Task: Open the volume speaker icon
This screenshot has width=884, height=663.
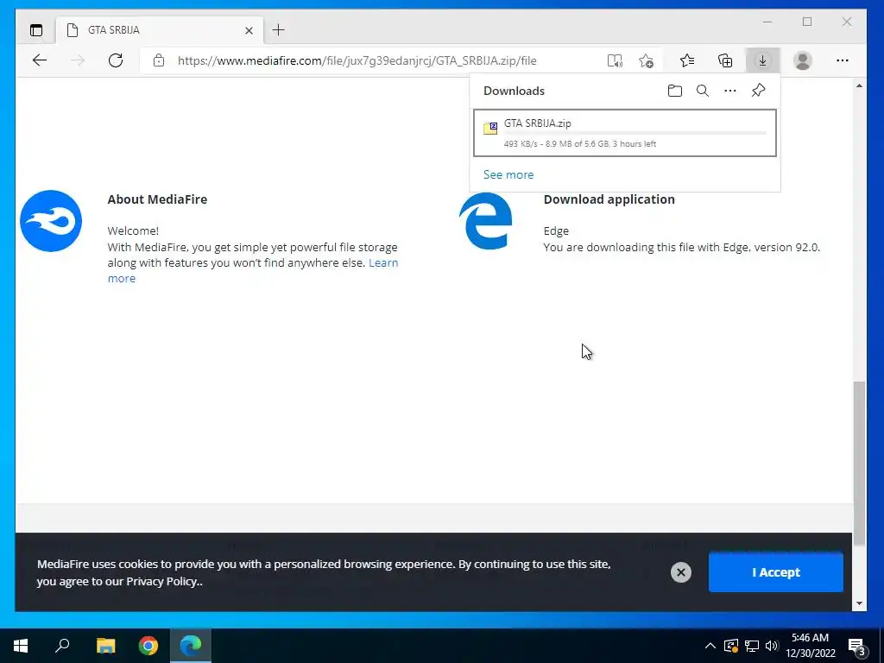Action: [x=772, y=646]
